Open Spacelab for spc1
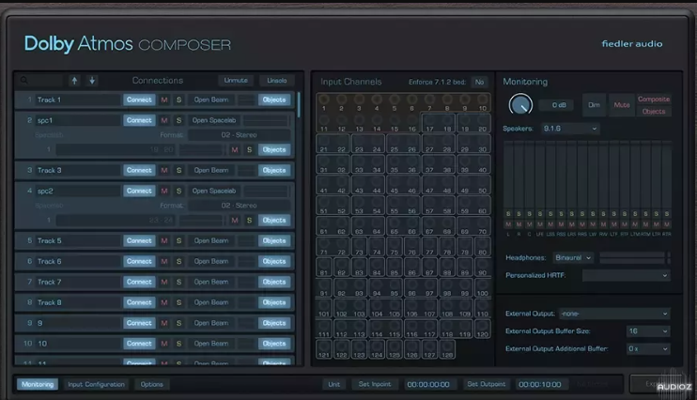The height and width of the screenshot is (400, 697). (x=214, y=120)
